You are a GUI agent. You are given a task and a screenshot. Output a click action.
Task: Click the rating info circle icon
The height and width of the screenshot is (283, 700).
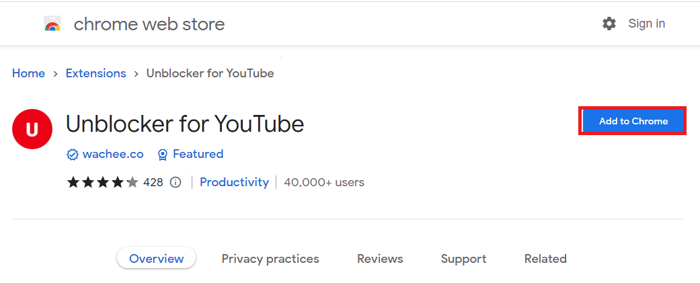pos(176,183)
